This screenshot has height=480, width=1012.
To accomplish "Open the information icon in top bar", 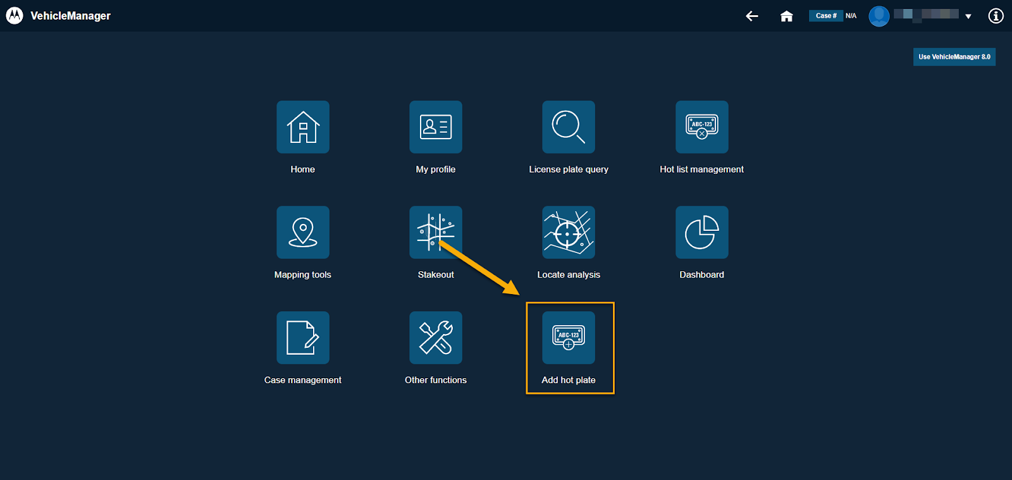I will tap(996, 16).
